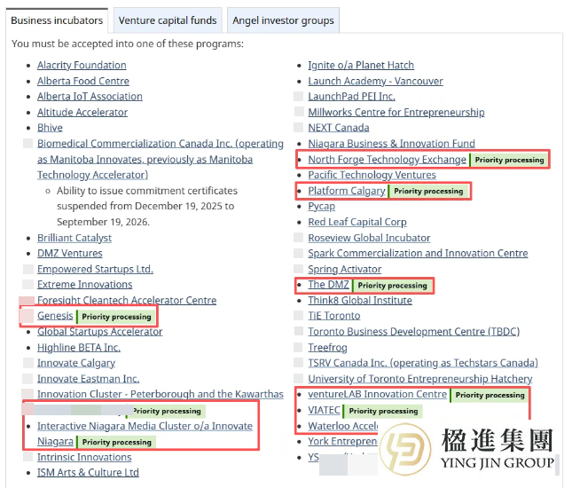Follow the DMZ Ventures link

[70, 254]
